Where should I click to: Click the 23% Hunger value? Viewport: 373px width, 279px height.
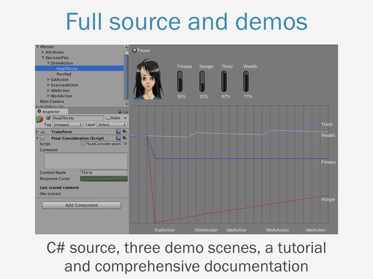(203, 96)
